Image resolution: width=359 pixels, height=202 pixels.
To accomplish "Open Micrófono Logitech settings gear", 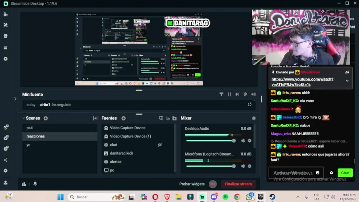I will pos(250,166).
